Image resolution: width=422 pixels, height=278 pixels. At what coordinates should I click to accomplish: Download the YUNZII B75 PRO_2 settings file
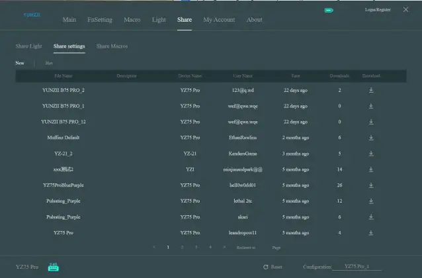(x=371, y=90)
